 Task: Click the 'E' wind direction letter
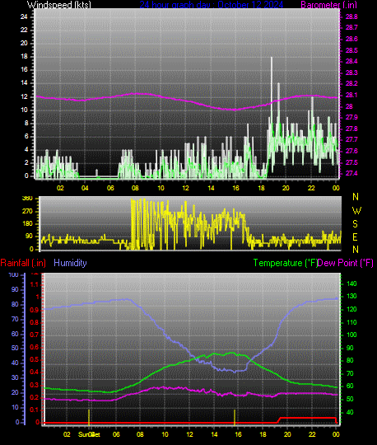coord(355,237)
